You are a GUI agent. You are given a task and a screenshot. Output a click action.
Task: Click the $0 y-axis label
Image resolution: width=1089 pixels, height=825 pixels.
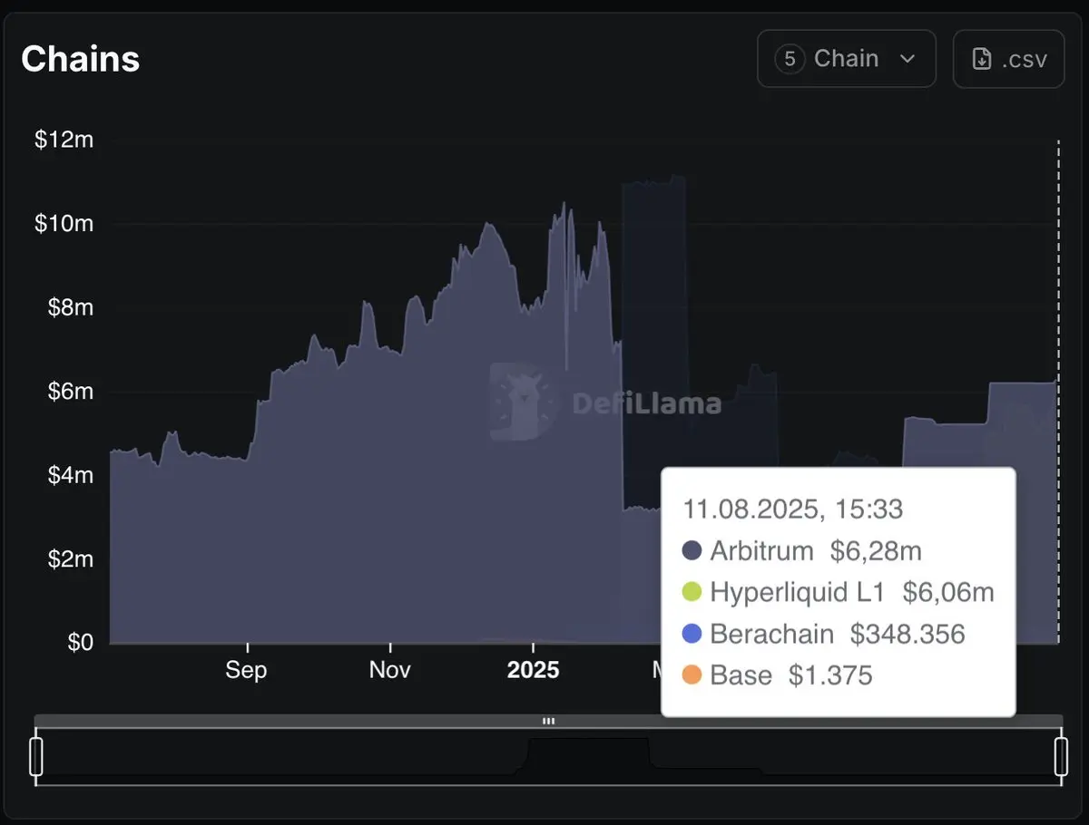pos(81,643)
